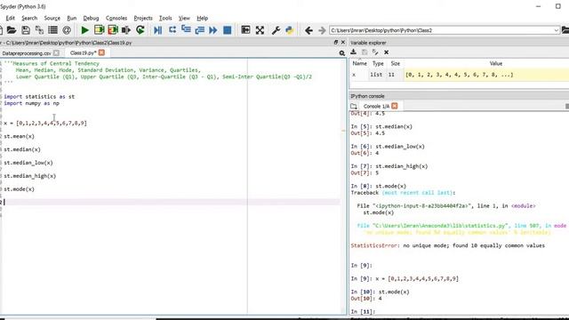Click the Save all files icon
The width and height of the screenshot is (569, 320).
pyautogui.click(x=39, y=30)
